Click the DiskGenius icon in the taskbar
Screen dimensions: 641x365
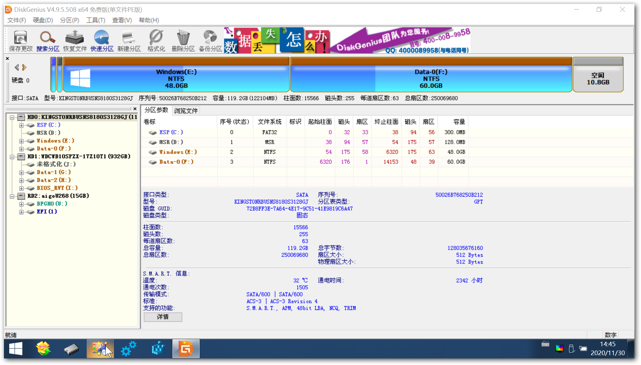(x=186, y=349)
